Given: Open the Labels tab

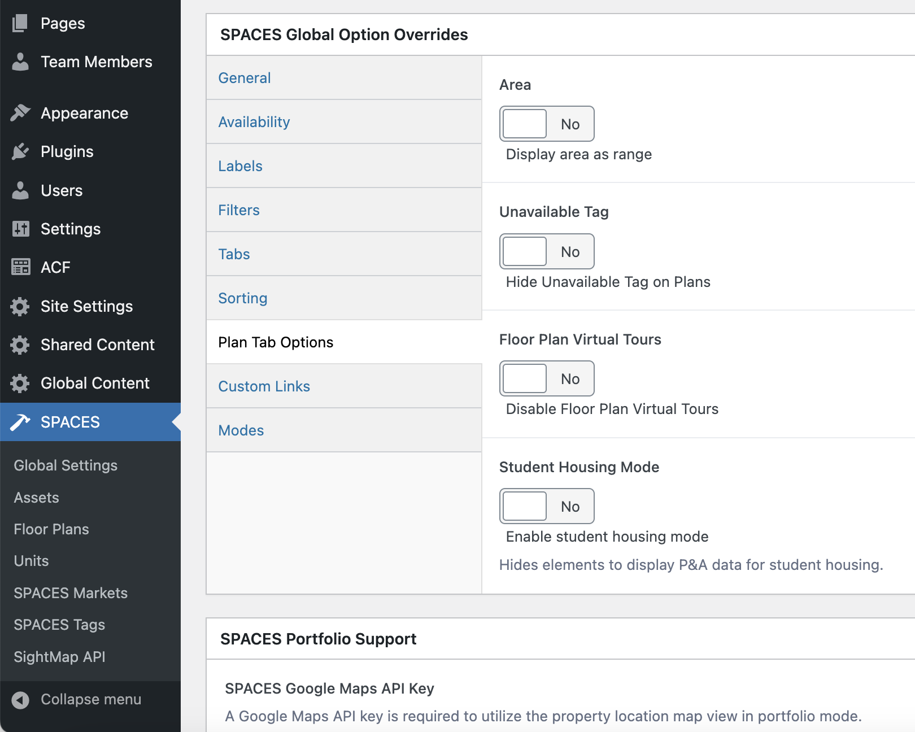Looking at the screenshot, I should pos(344,166).
